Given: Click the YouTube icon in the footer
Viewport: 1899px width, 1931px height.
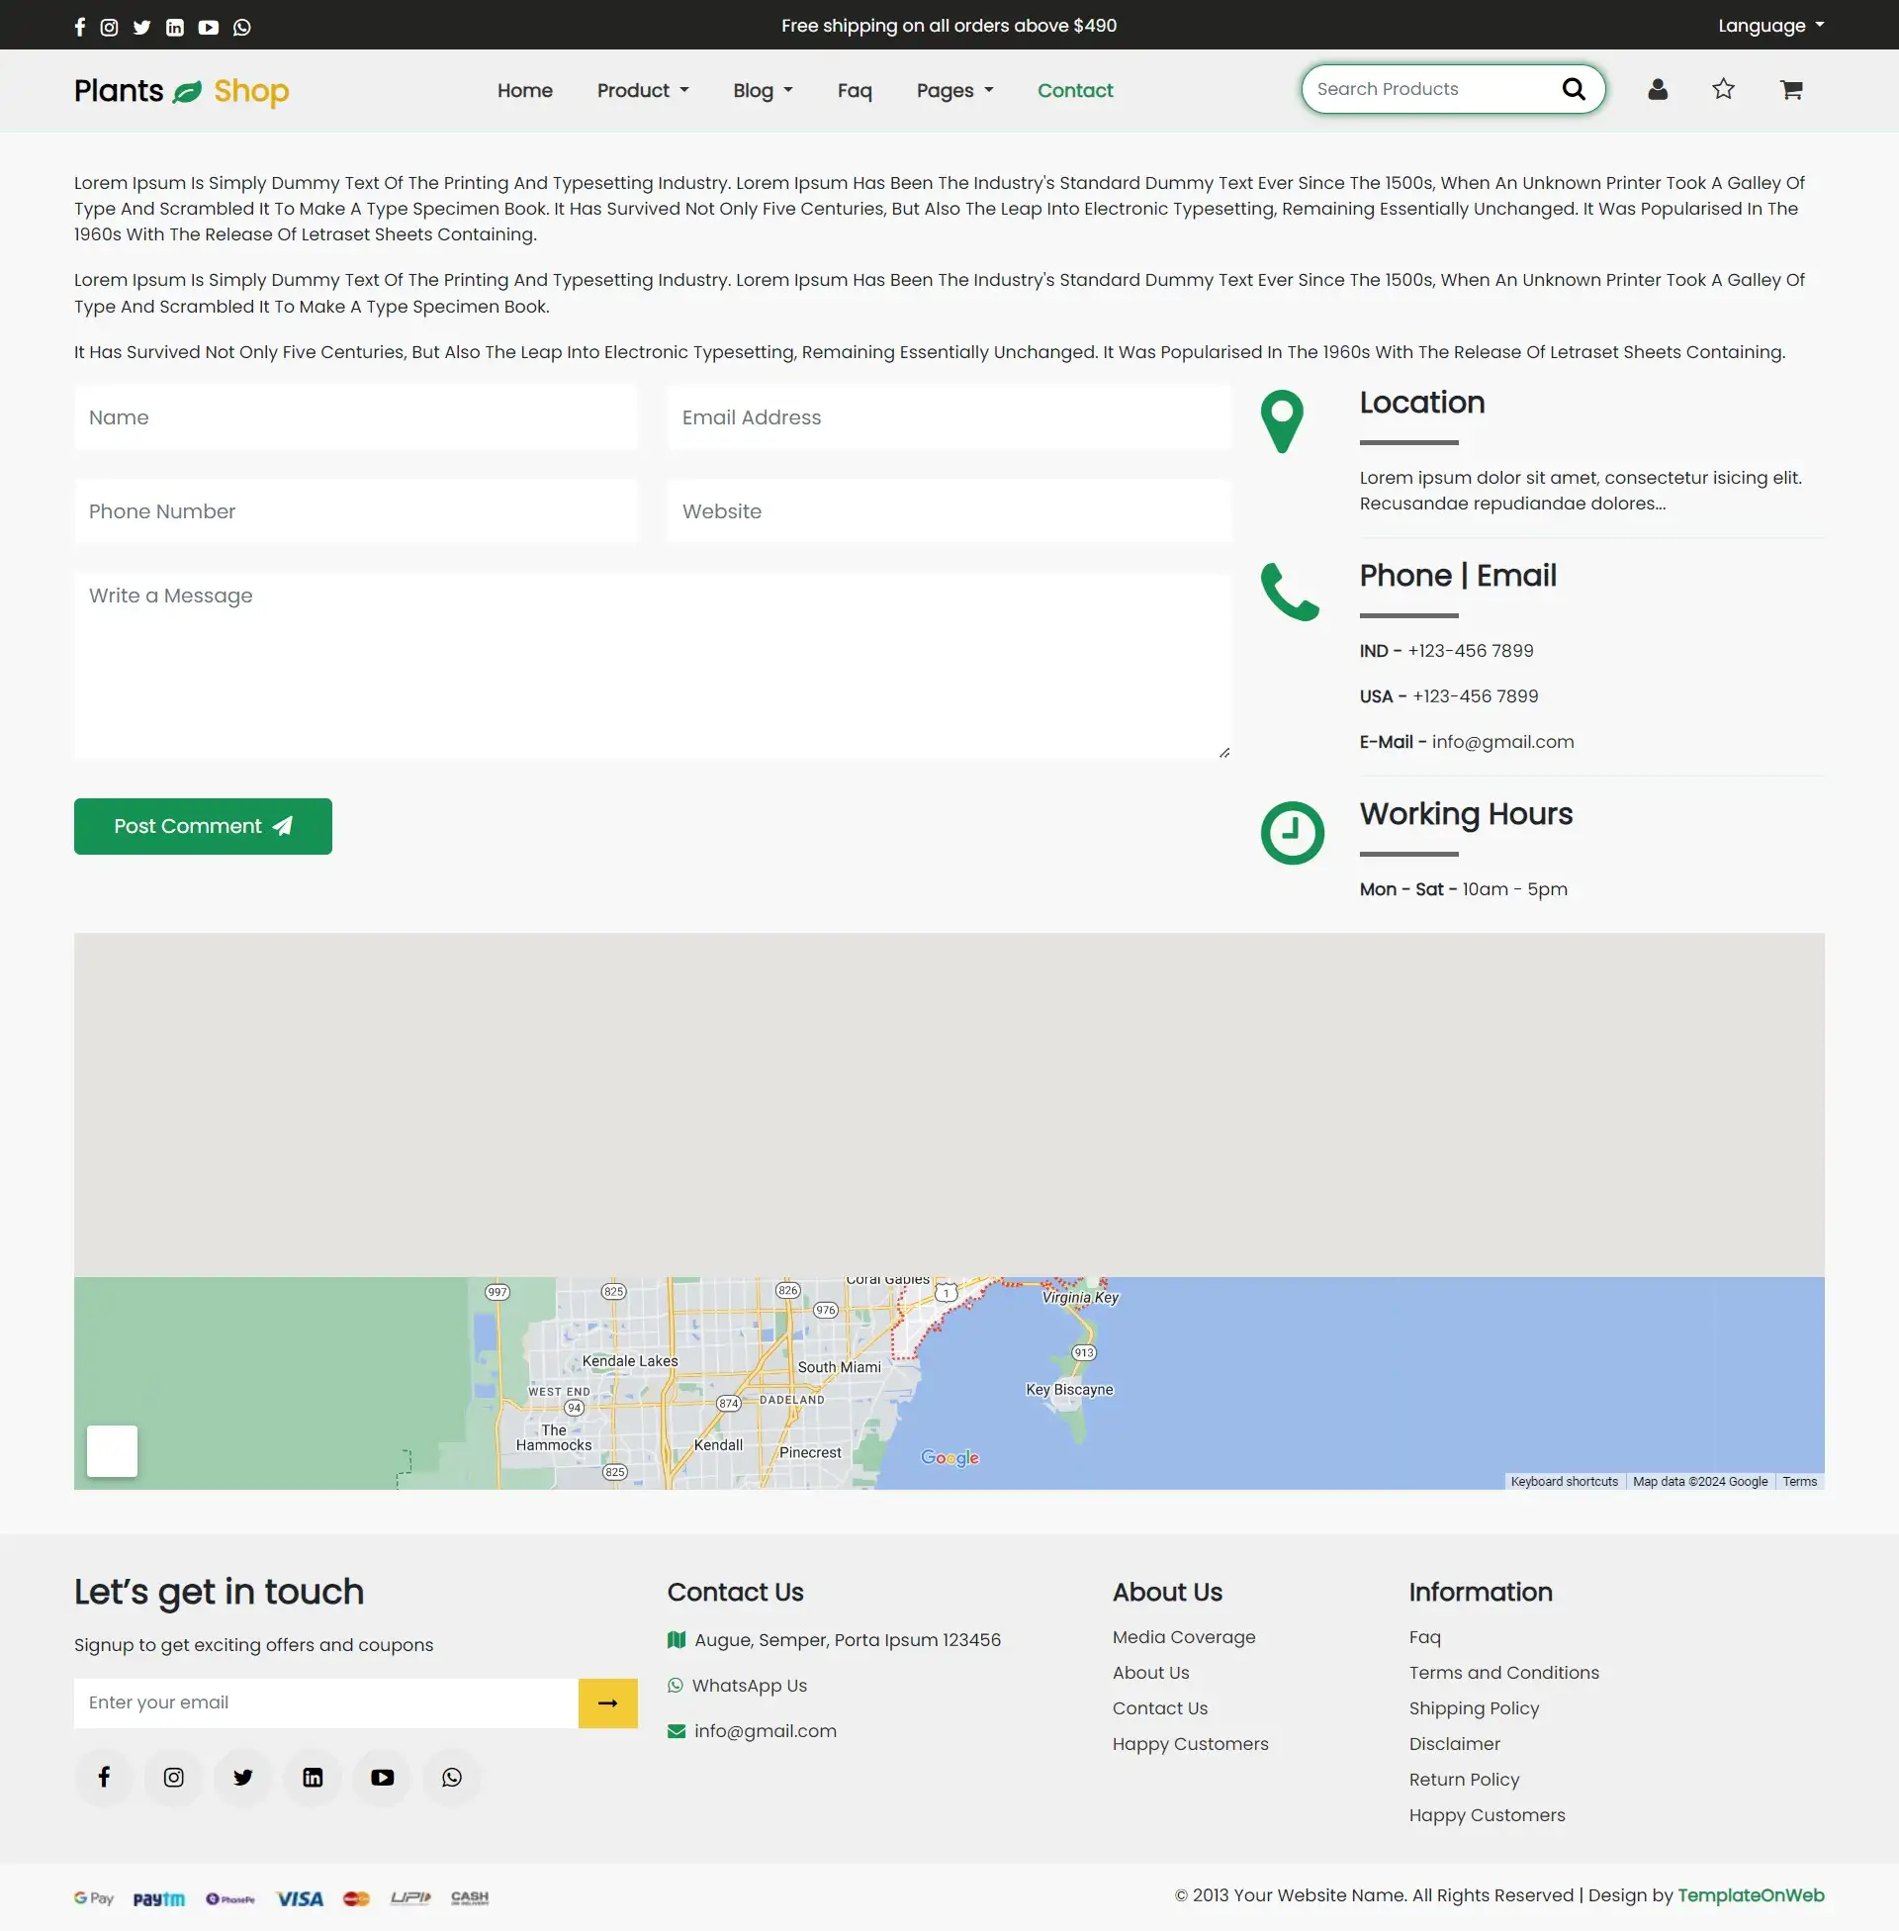Looking at the screenshot, I should [x=381, y=1778].
